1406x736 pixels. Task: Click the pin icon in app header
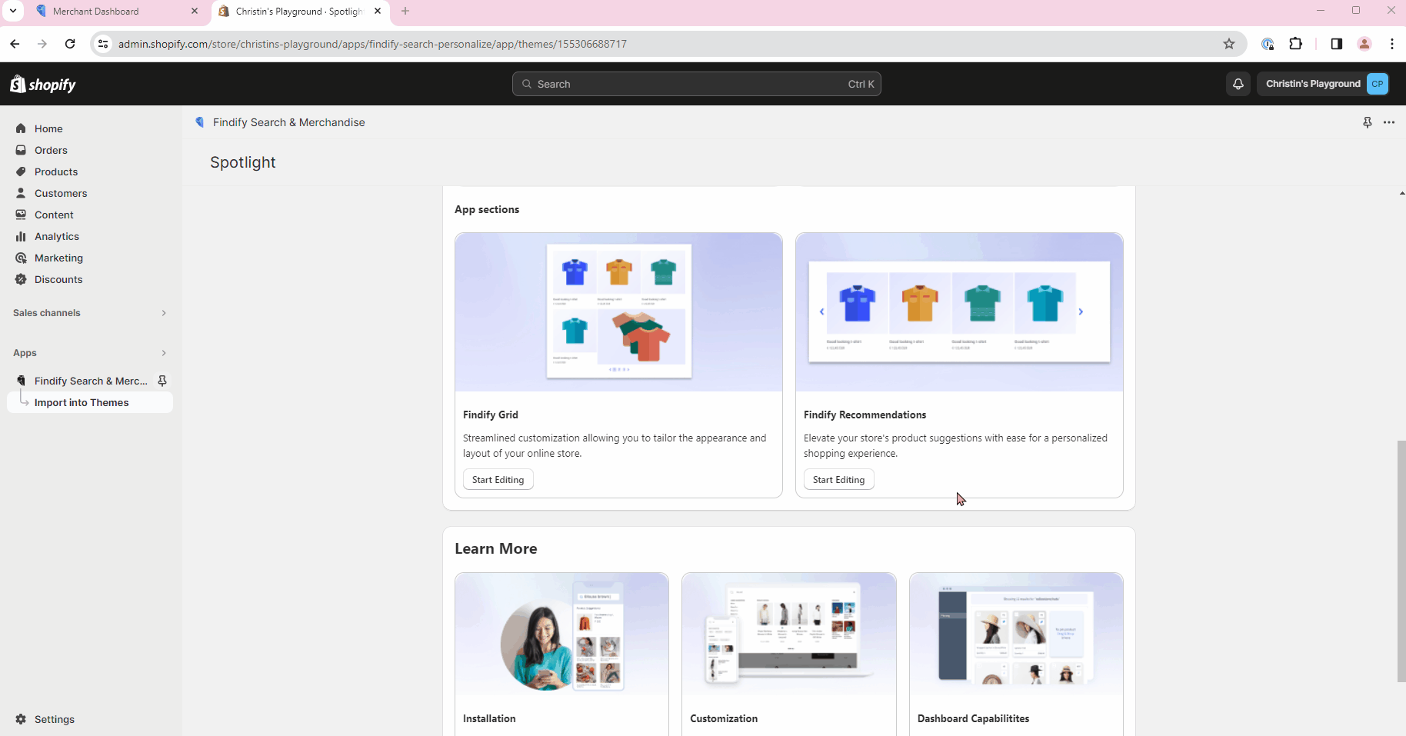1367,122
